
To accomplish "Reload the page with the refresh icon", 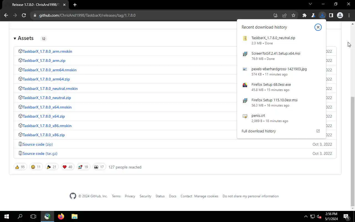I will pos(24,15).
